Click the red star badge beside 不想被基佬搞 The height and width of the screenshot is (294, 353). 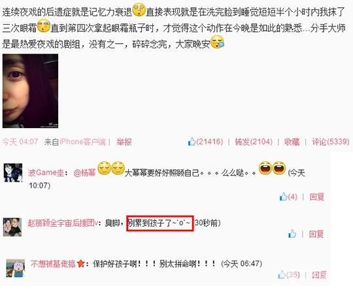click(80, 263)
